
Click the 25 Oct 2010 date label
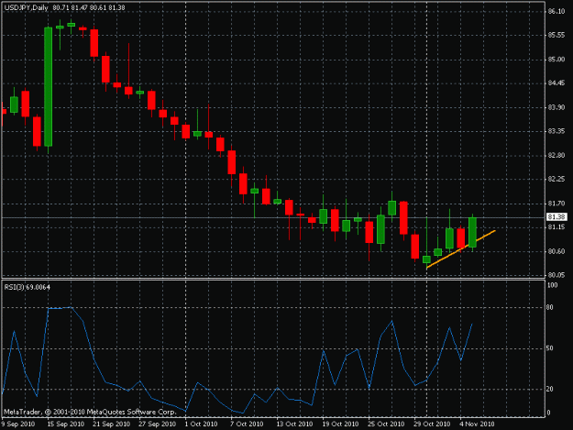(x=386, y=424)
